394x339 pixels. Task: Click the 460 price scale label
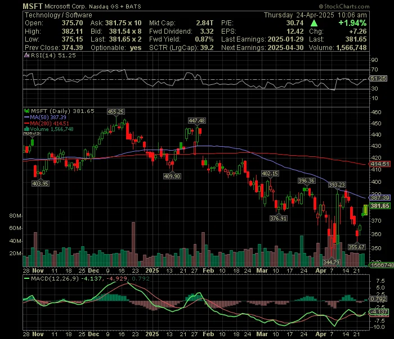pyautogui.click(x=376, y=112)
